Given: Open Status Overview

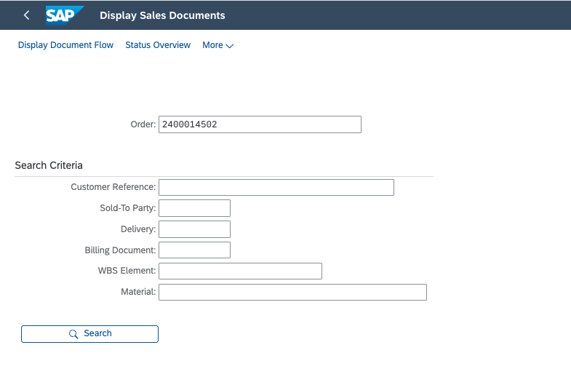Looking at the screenshot, I should (x=158, y=45).
